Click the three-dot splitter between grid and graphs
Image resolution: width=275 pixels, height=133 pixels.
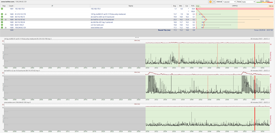click(137, 37)
